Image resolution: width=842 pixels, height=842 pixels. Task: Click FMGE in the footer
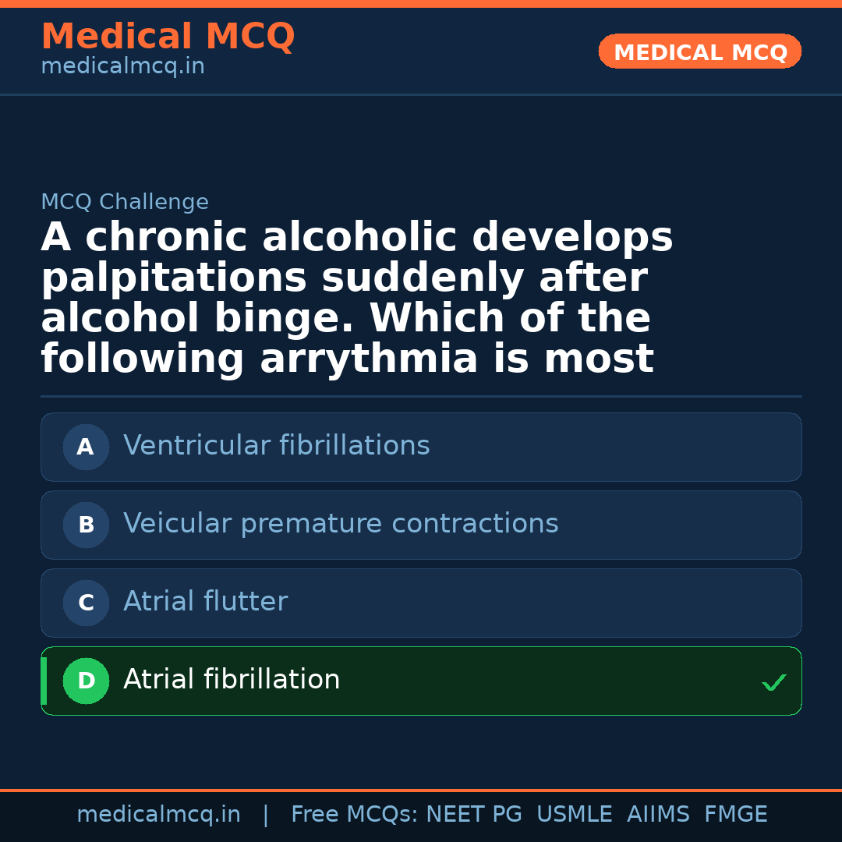pos(735,815)
